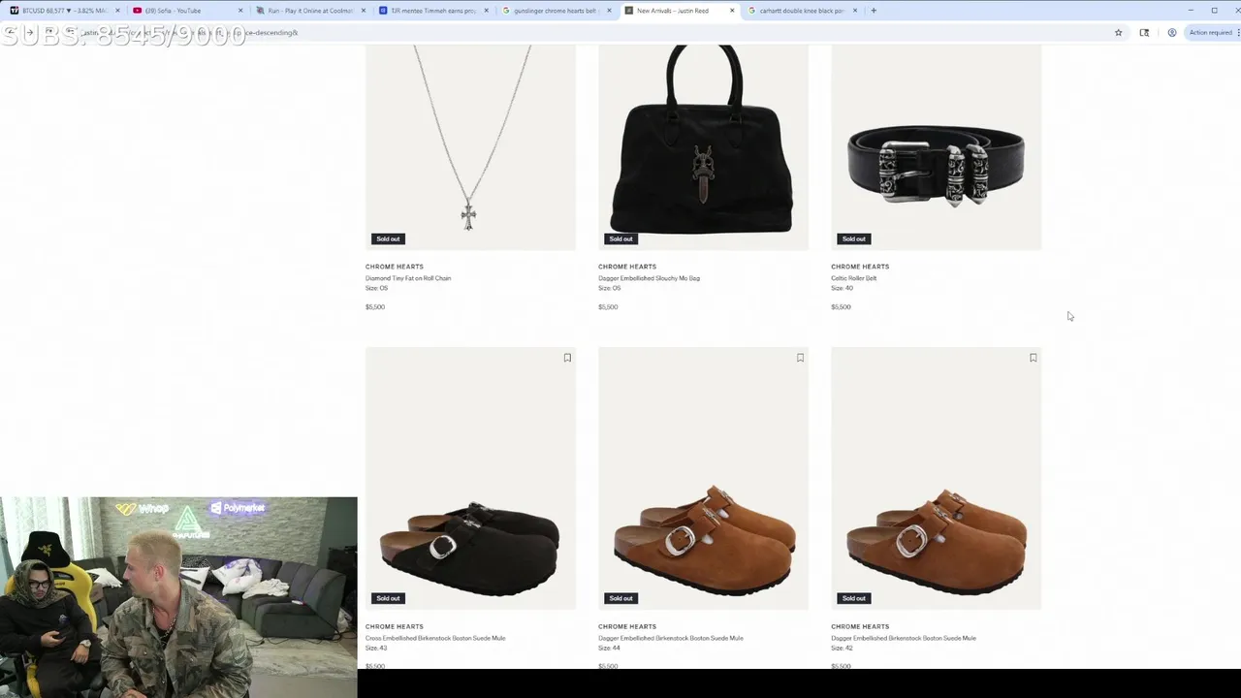1241x698 pixels.
Task: Open a new browser tab
Action: point(874,11)
